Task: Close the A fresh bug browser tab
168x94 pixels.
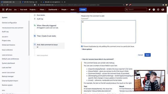Action: click(x=41, y=2)
